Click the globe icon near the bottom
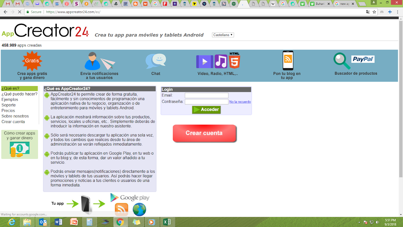 click(139, 209)
